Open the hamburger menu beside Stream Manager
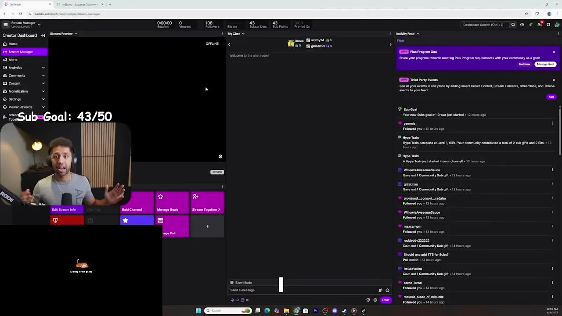 point(5,25)
